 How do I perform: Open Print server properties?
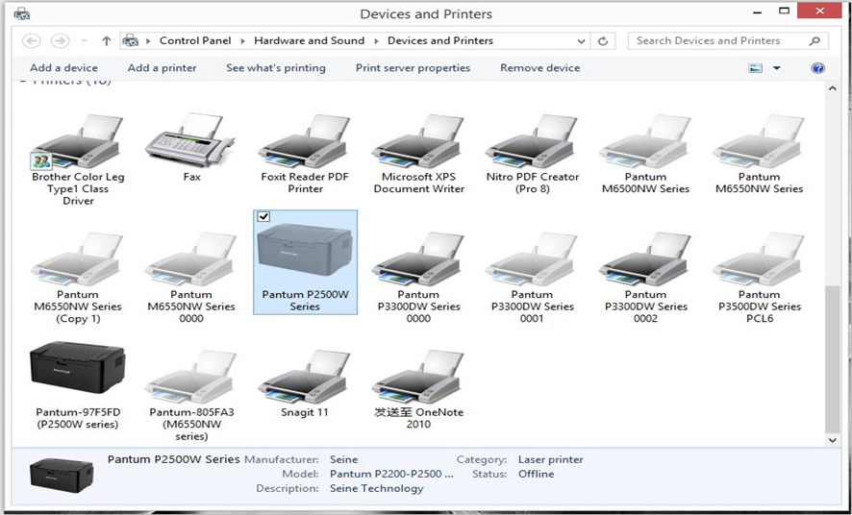pyautogui.click(x=413, y=68)
